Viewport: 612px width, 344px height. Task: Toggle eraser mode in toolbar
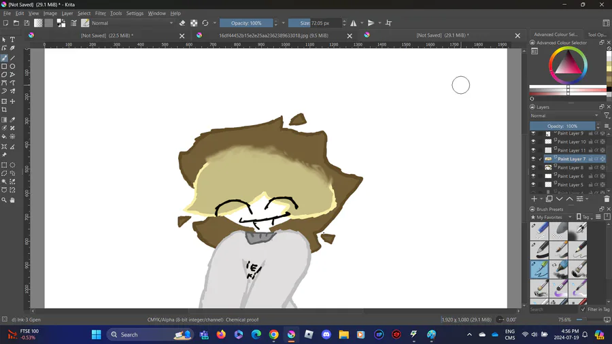[x=182, y=23]
